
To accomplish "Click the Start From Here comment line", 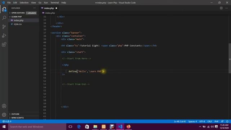I will (76, 58).
